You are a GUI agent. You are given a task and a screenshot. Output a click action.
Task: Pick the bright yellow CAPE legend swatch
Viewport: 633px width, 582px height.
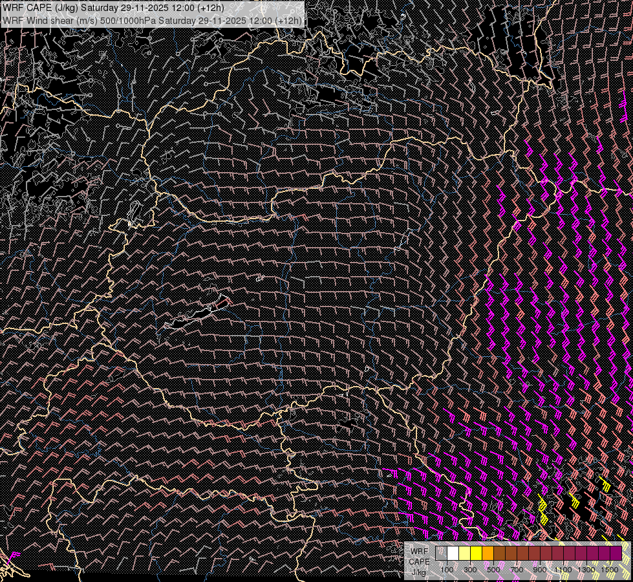(476, 554)
